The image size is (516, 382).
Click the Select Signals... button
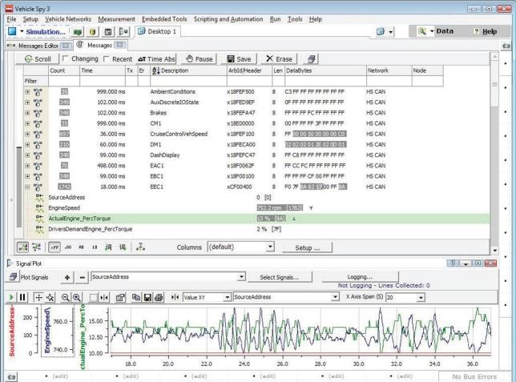click(x=280, y=277)
